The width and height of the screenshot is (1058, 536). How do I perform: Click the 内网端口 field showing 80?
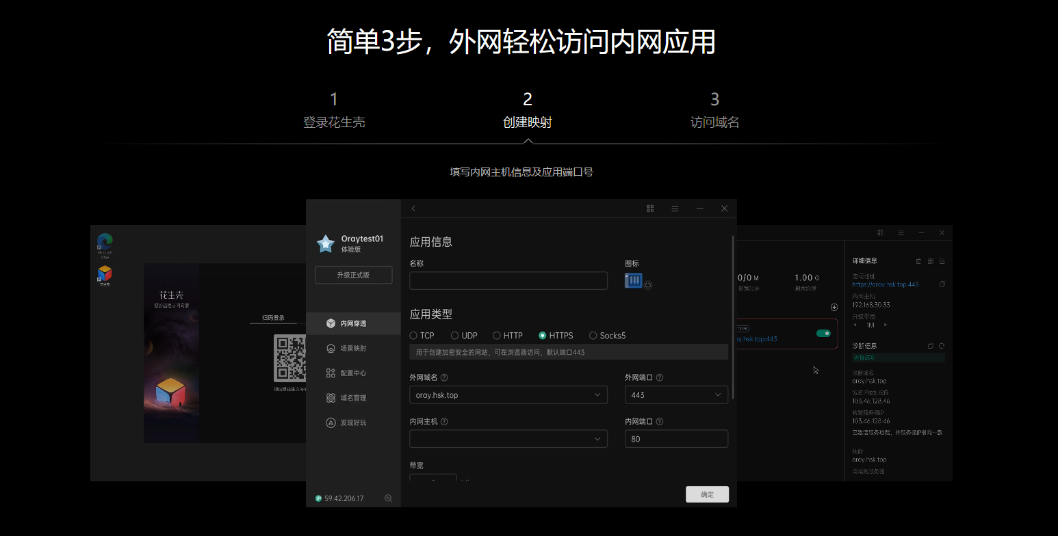click(x=676, y=439)
